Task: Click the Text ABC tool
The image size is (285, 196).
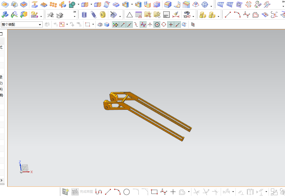Action: (34, 15)
